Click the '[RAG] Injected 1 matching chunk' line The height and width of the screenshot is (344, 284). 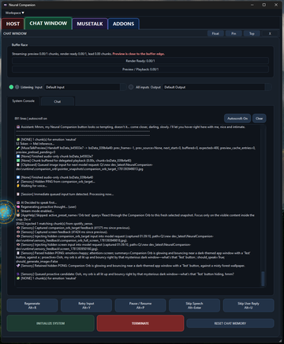point(54,224)
